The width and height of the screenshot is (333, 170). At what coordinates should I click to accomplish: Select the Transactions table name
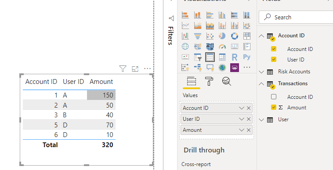pos(293,83)
